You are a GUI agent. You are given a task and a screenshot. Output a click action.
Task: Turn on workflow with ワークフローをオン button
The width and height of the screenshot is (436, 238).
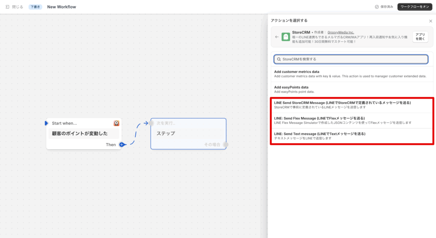coord(415,7)
